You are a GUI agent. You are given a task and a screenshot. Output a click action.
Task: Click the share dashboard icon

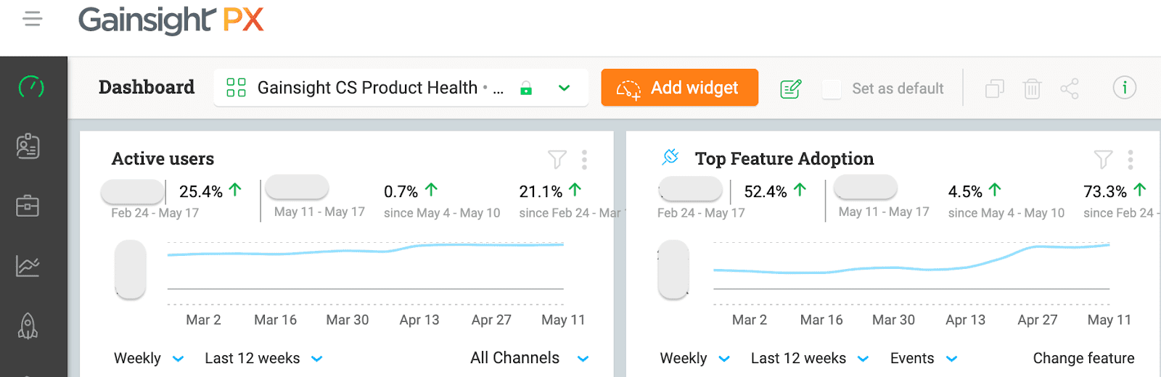coord(1069,88)
